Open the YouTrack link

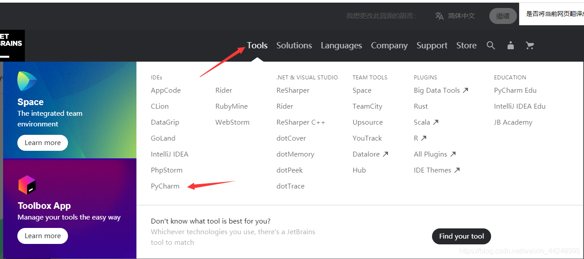367,138
